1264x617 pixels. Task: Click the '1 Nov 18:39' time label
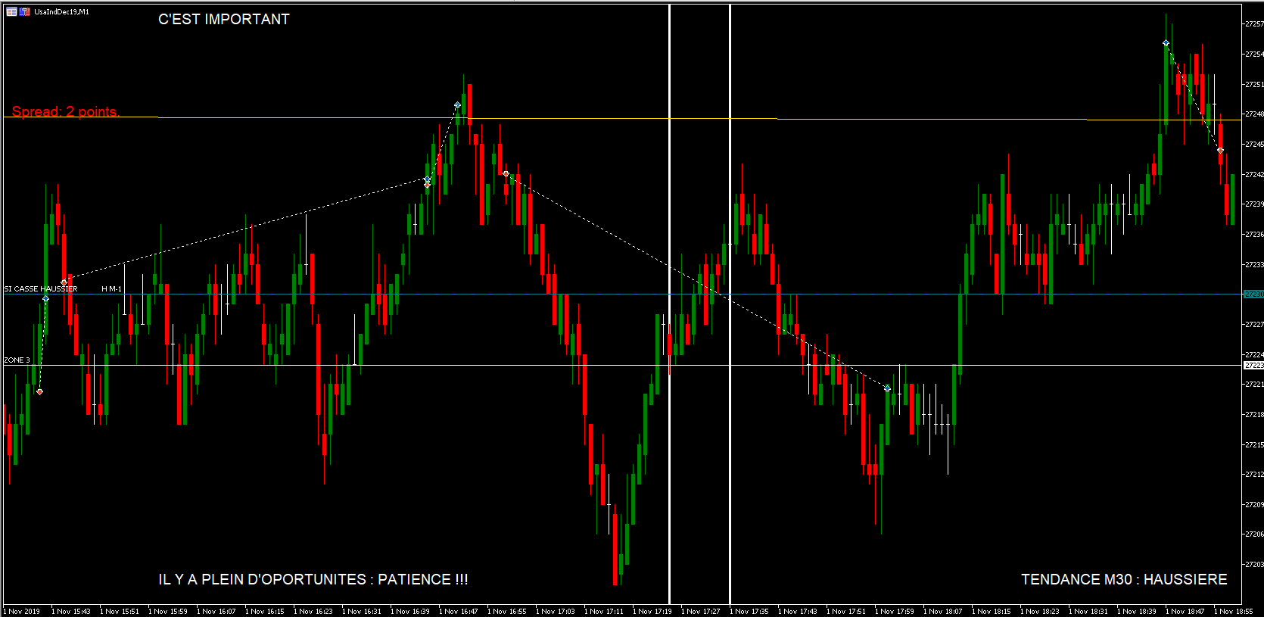[1137, 611]
